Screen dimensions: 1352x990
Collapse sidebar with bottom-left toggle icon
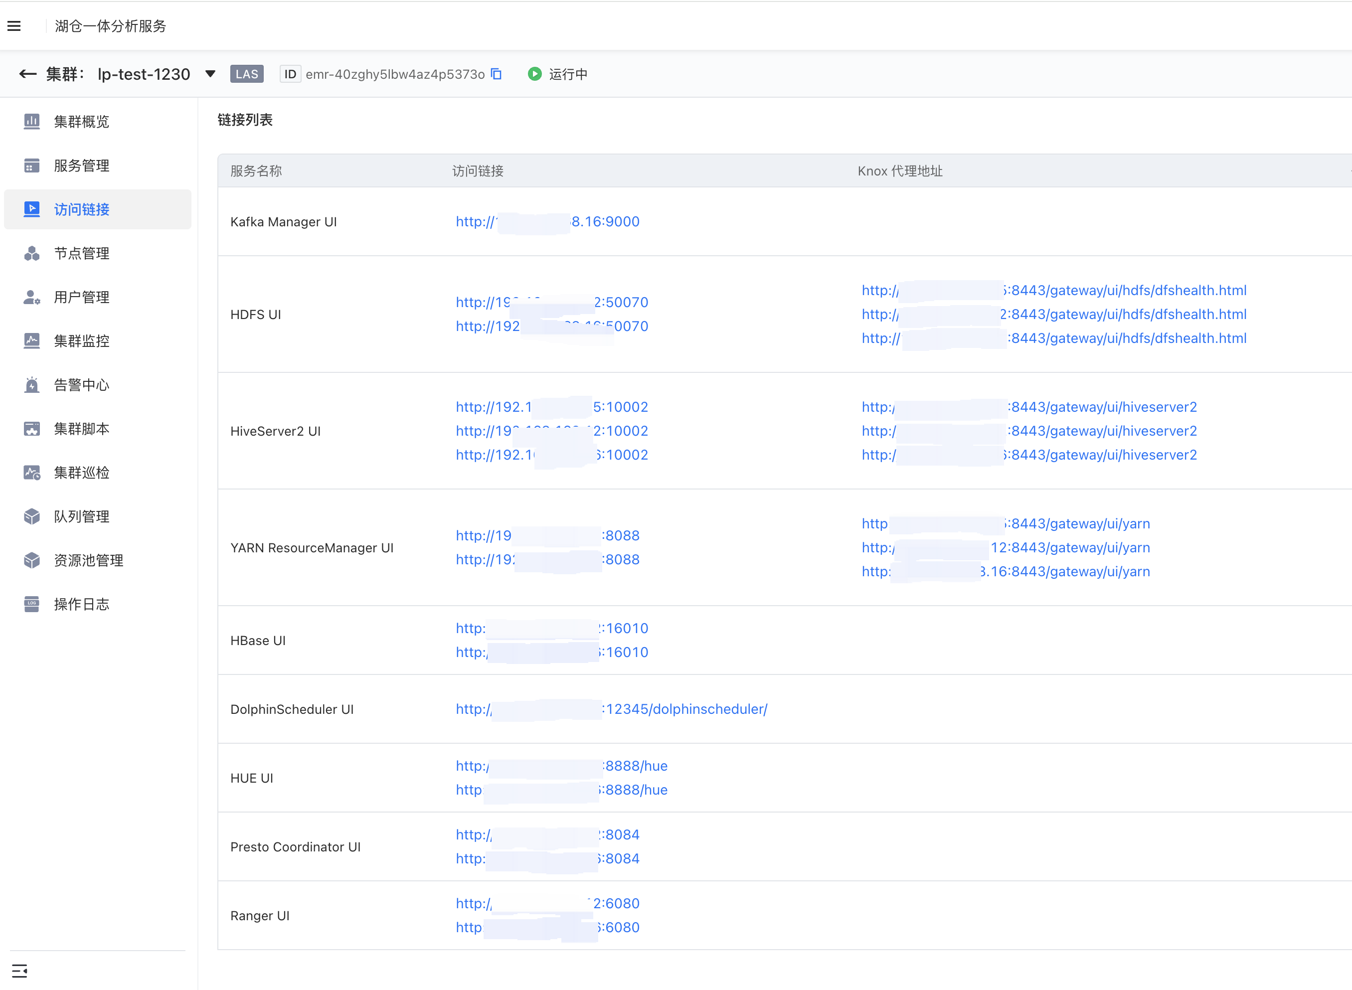19,970
